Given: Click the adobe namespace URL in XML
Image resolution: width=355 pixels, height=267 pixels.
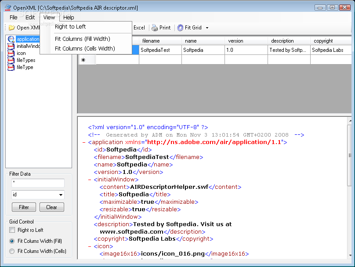Looking at the screenshot, I should [x=214, y=142].
